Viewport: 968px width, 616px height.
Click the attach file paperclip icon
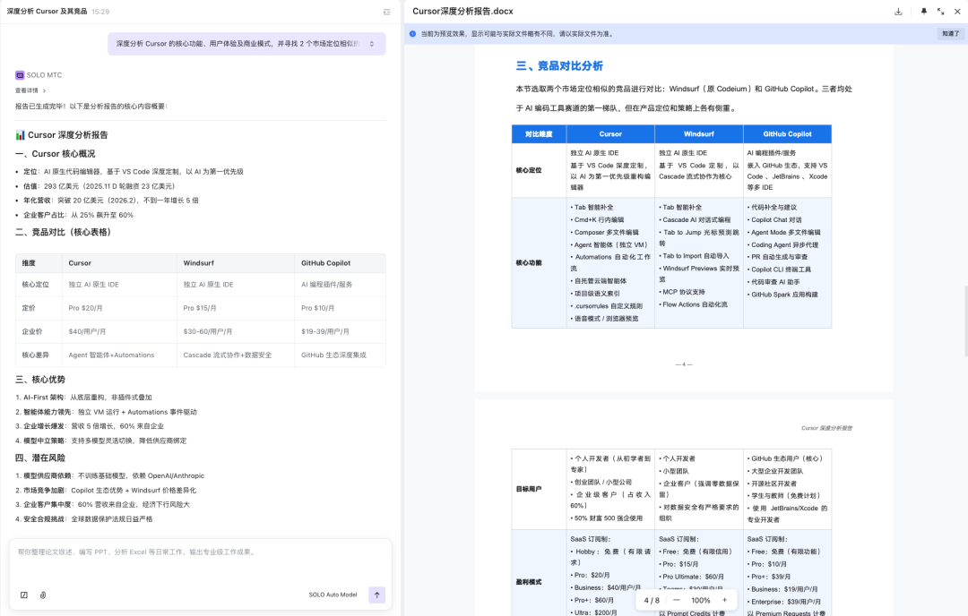coord(42,595)
